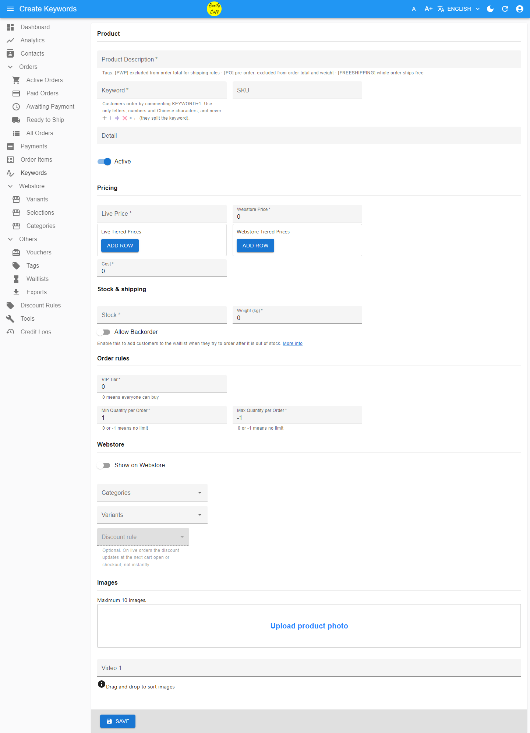Image resolution: width=530 pixels, height=733 pixels.
Task: Click the Analytics chart icon
Action: 10,40
